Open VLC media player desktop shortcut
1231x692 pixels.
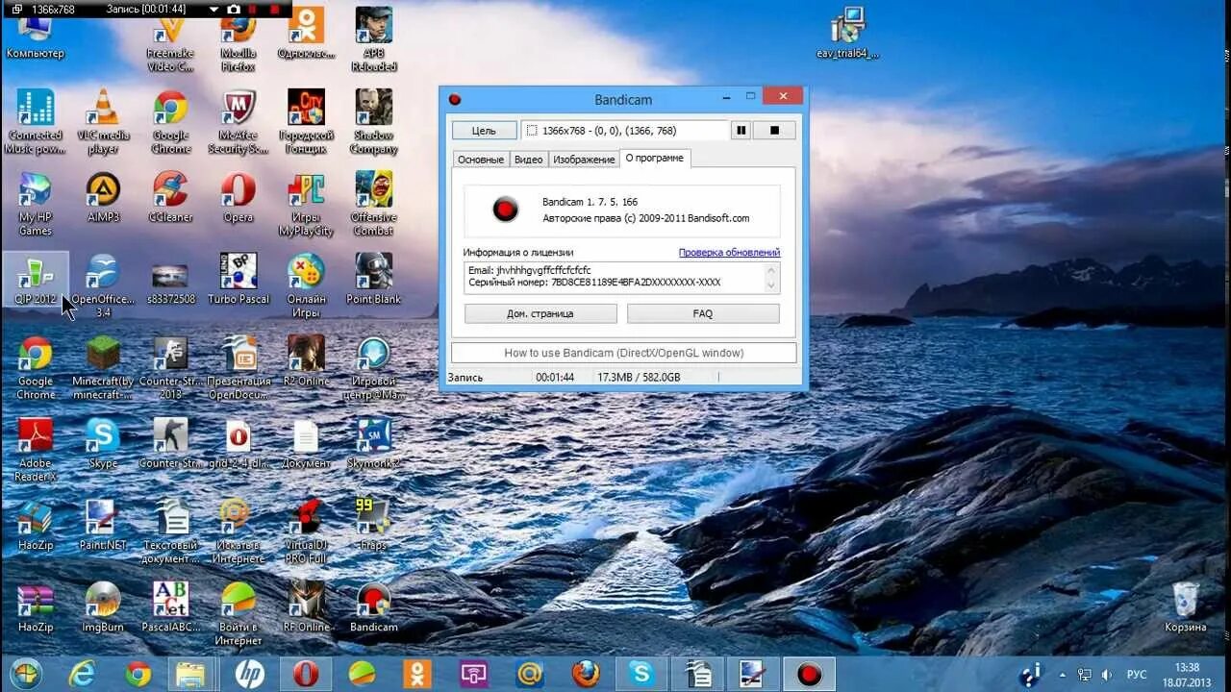click(103, 121)
